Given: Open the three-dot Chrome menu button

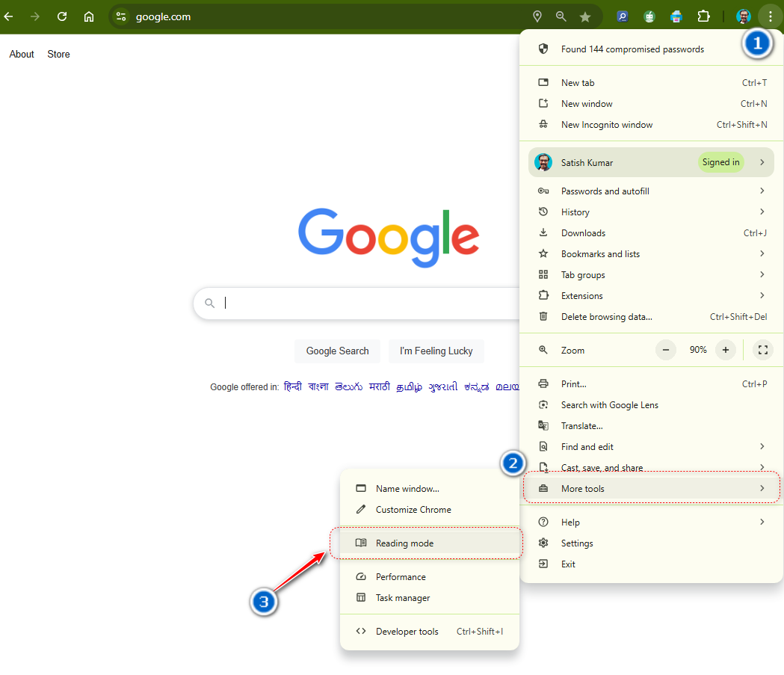Looking at the screenshot, I should [770, 16].
